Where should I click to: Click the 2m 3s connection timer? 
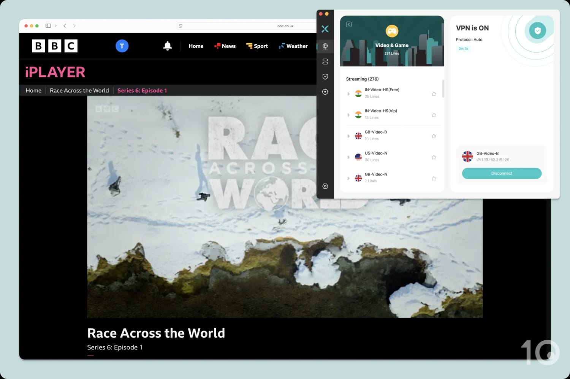(x=464, y=49)
